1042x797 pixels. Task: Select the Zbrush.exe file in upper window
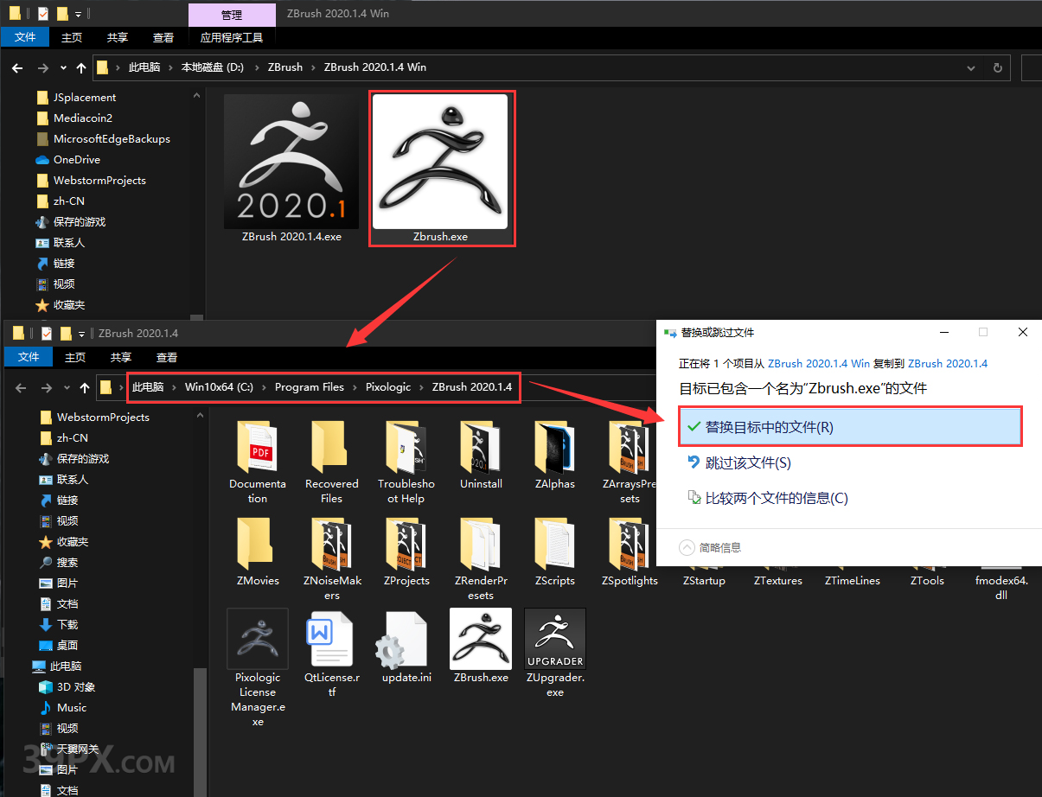[x=441, y=169]
